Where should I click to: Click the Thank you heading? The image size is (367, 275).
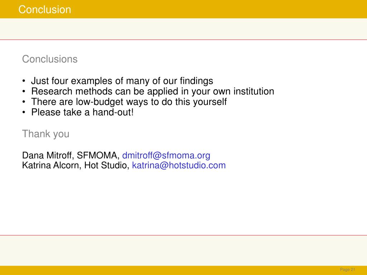pos(46,134)
